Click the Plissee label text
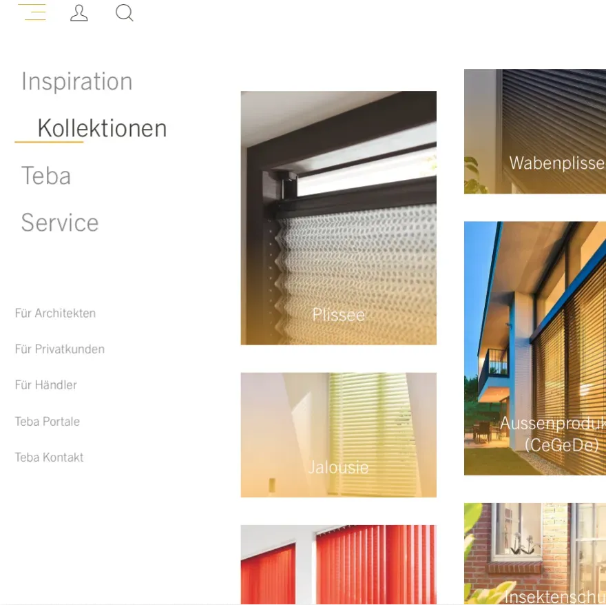Viewport: 606px width, 605px height. click(339, 315)
